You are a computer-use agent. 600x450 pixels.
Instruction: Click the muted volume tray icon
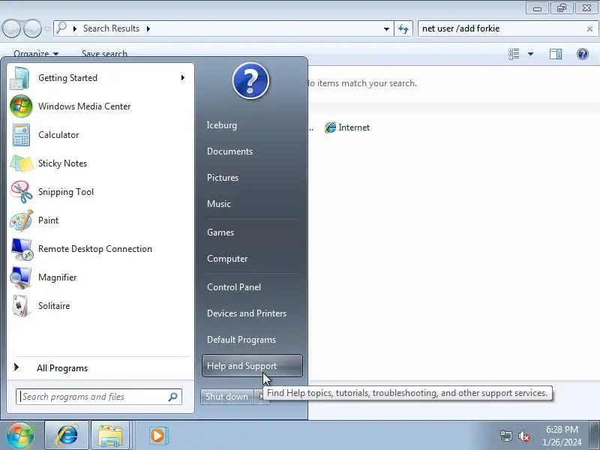[523, 436]
